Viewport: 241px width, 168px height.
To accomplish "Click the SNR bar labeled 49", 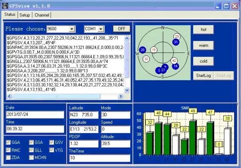I will pyautogui.click(x=193, y=137).
